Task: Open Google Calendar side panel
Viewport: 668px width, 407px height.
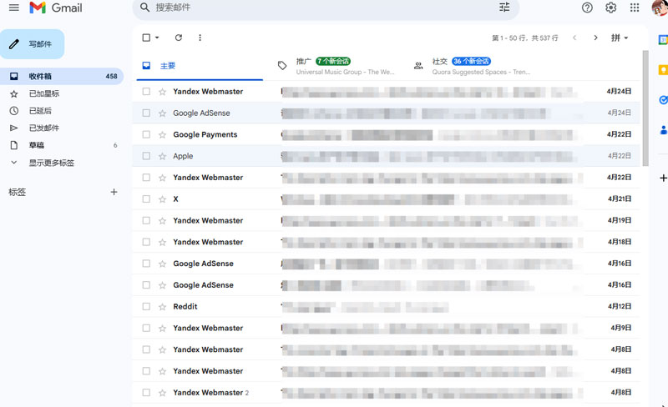Action: pos(663,39)
